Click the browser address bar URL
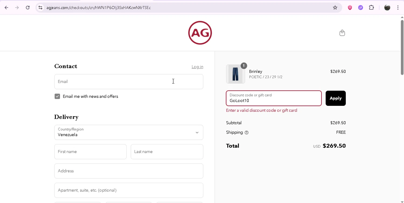This screenshot has height=203, width=404. [x=99, y=8]
